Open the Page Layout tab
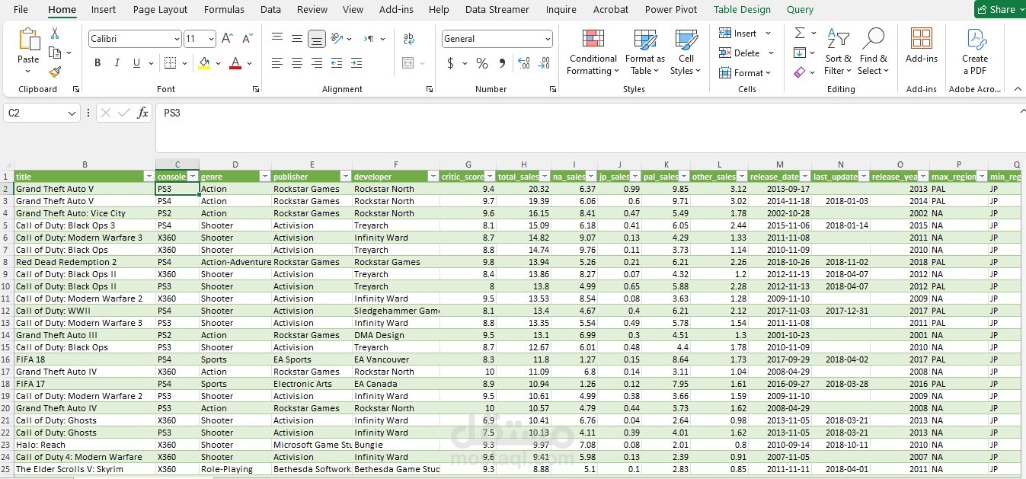This screenshot has width=1026, height=479. tap(160, 10)
